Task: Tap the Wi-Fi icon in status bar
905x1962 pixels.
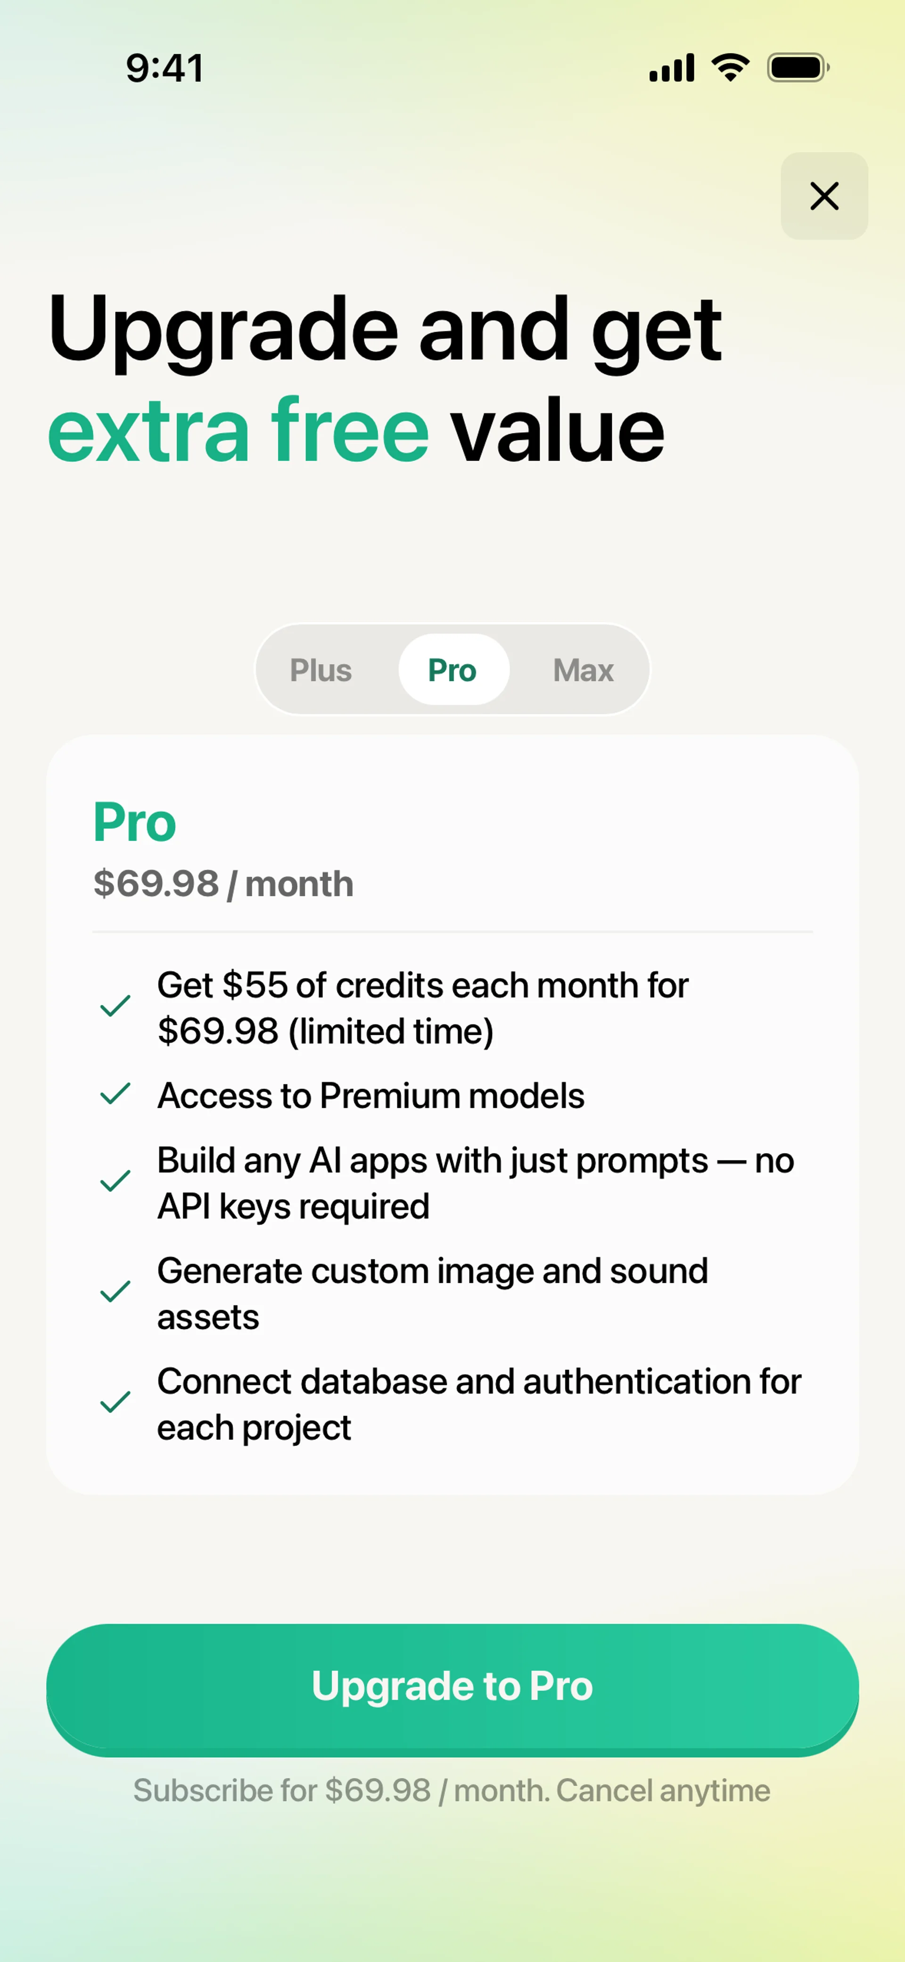Action: pyautogui.click(x=730, y=68)
